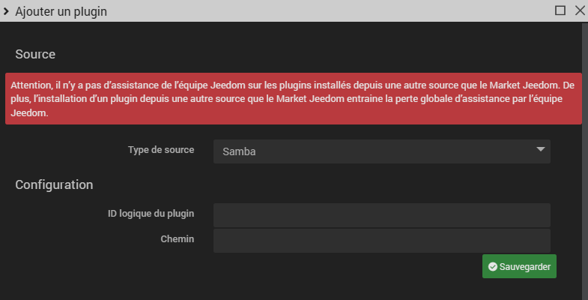Image resolution: width=588 pixels, height=300 pixels.
Task: Click the Chemin label
Action: point(178,239)
